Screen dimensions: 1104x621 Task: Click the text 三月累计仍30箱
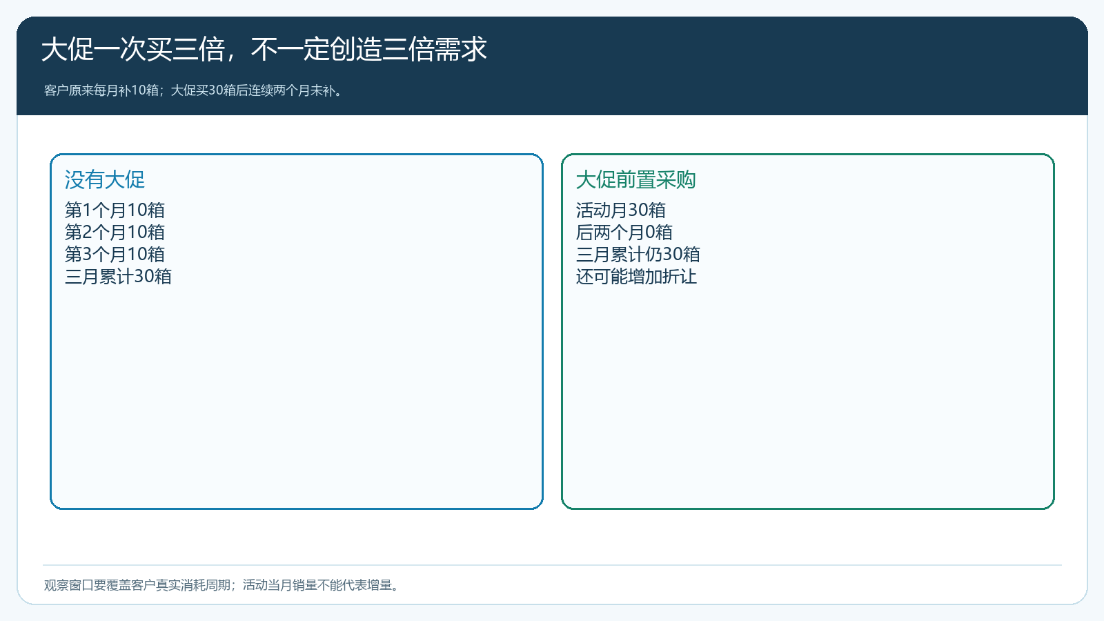[638, 254]
